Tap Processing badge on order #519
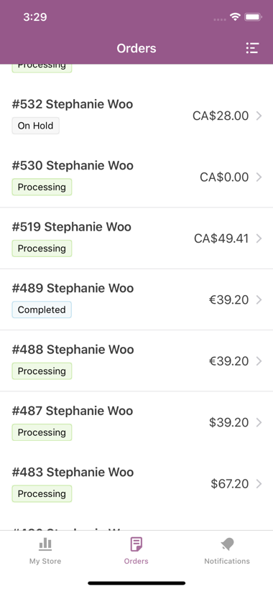Viewport: 273px width, 591px height. tap(42, 248)
